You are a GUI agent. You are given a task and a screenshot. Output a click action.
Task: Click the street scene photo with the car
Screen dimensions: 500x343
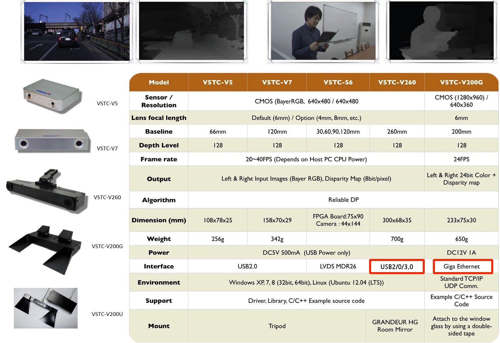[77, 31]
